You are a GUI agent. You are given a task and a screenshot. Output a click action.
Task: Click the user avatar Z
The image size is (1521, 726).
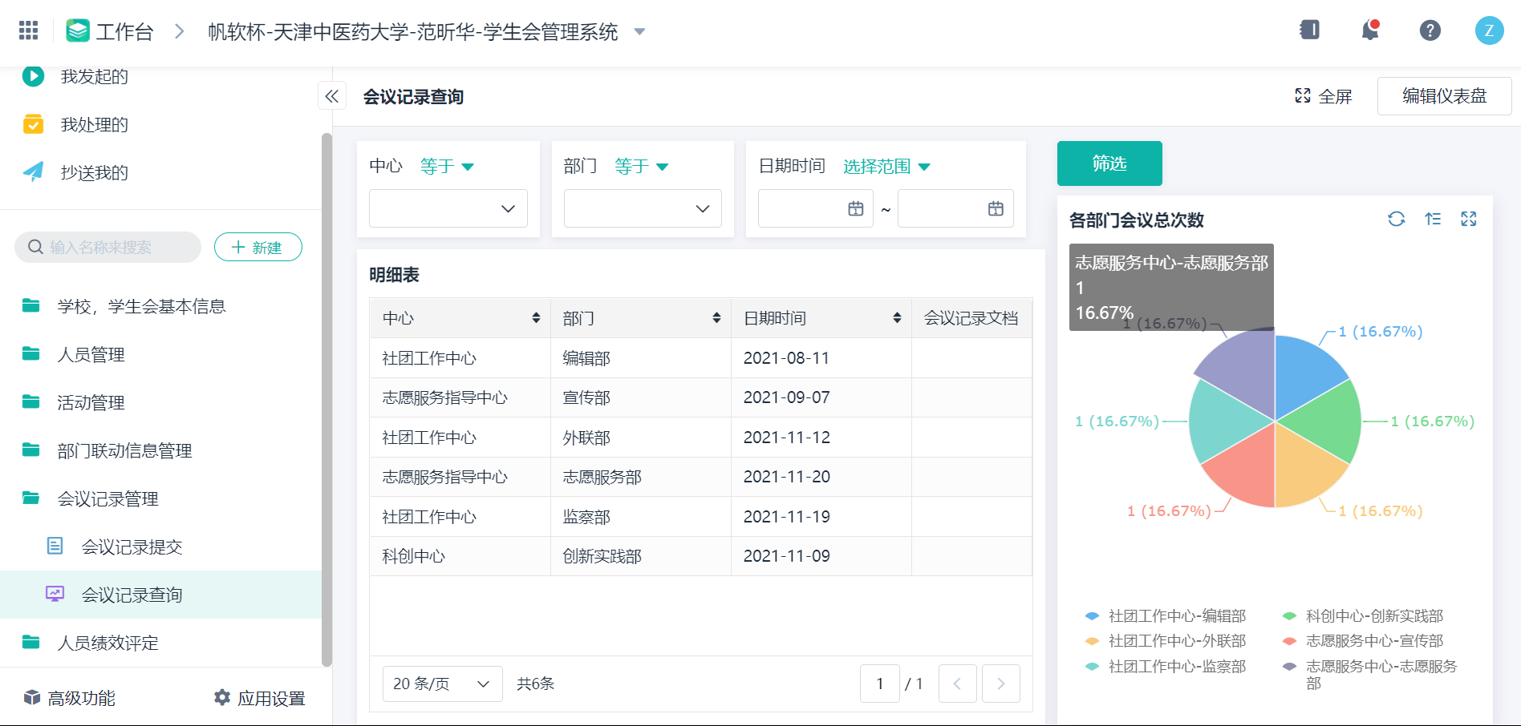[1489, 30]
